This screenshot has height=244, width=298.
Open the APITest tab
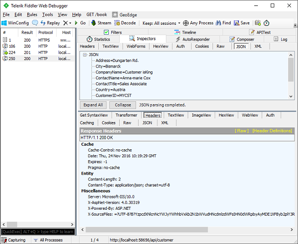(x=260, y=32)
